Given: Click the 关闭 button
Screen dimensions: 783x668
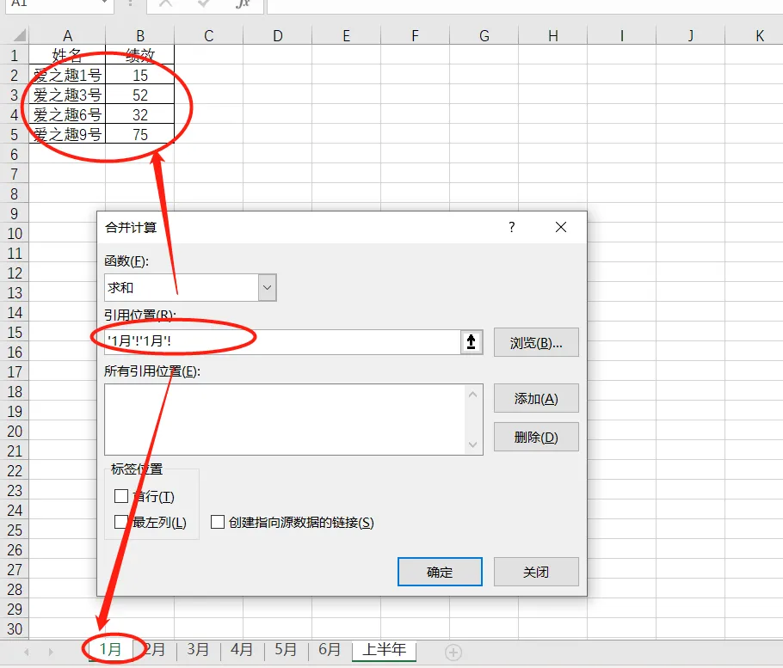Looking at the screenshot, I should (x=536, y=572).
